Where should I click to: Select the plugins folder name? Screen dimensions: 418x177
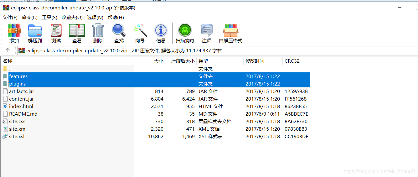pos(17,84)
